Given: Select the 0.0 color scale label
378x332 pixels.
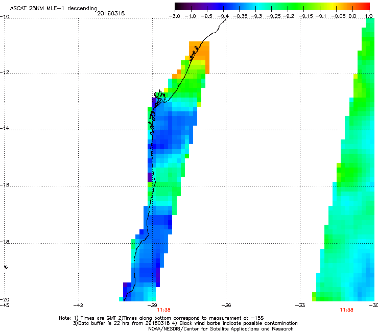Looking at the screenshot, I should (352, 16).
